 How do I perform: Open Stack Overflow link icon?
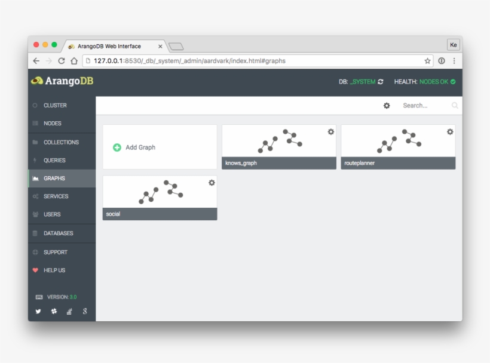(69, 311)
